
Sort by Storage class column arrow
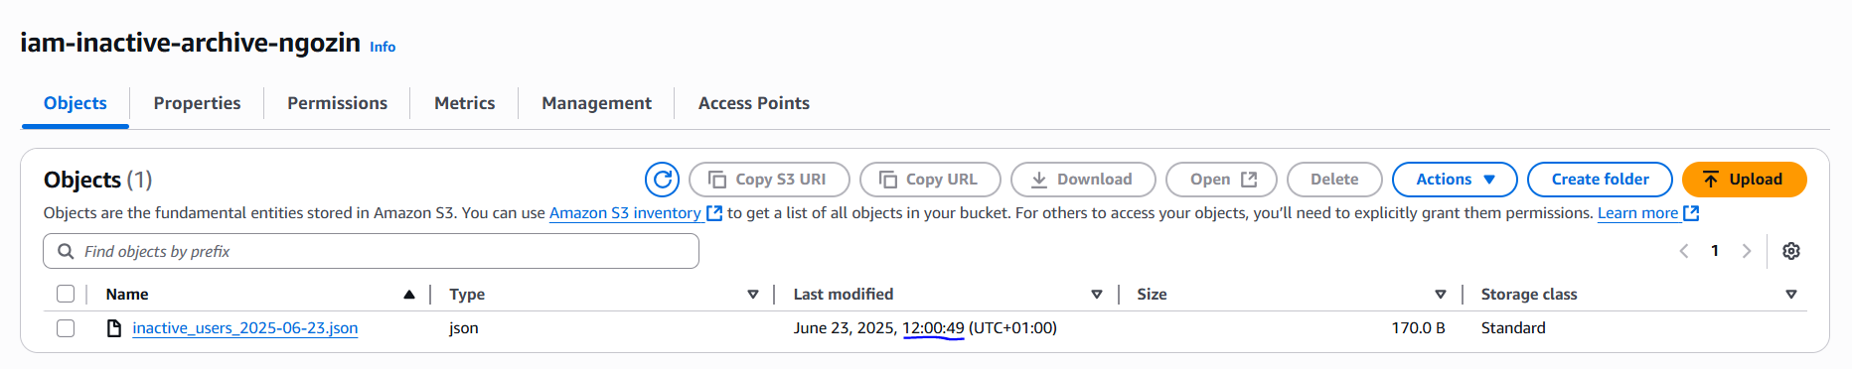[x=1791, y=295]
